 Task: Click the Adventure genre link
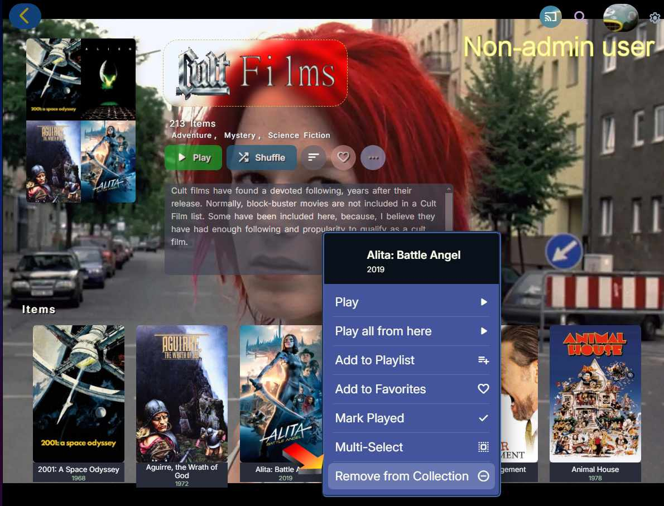[191, 135]
